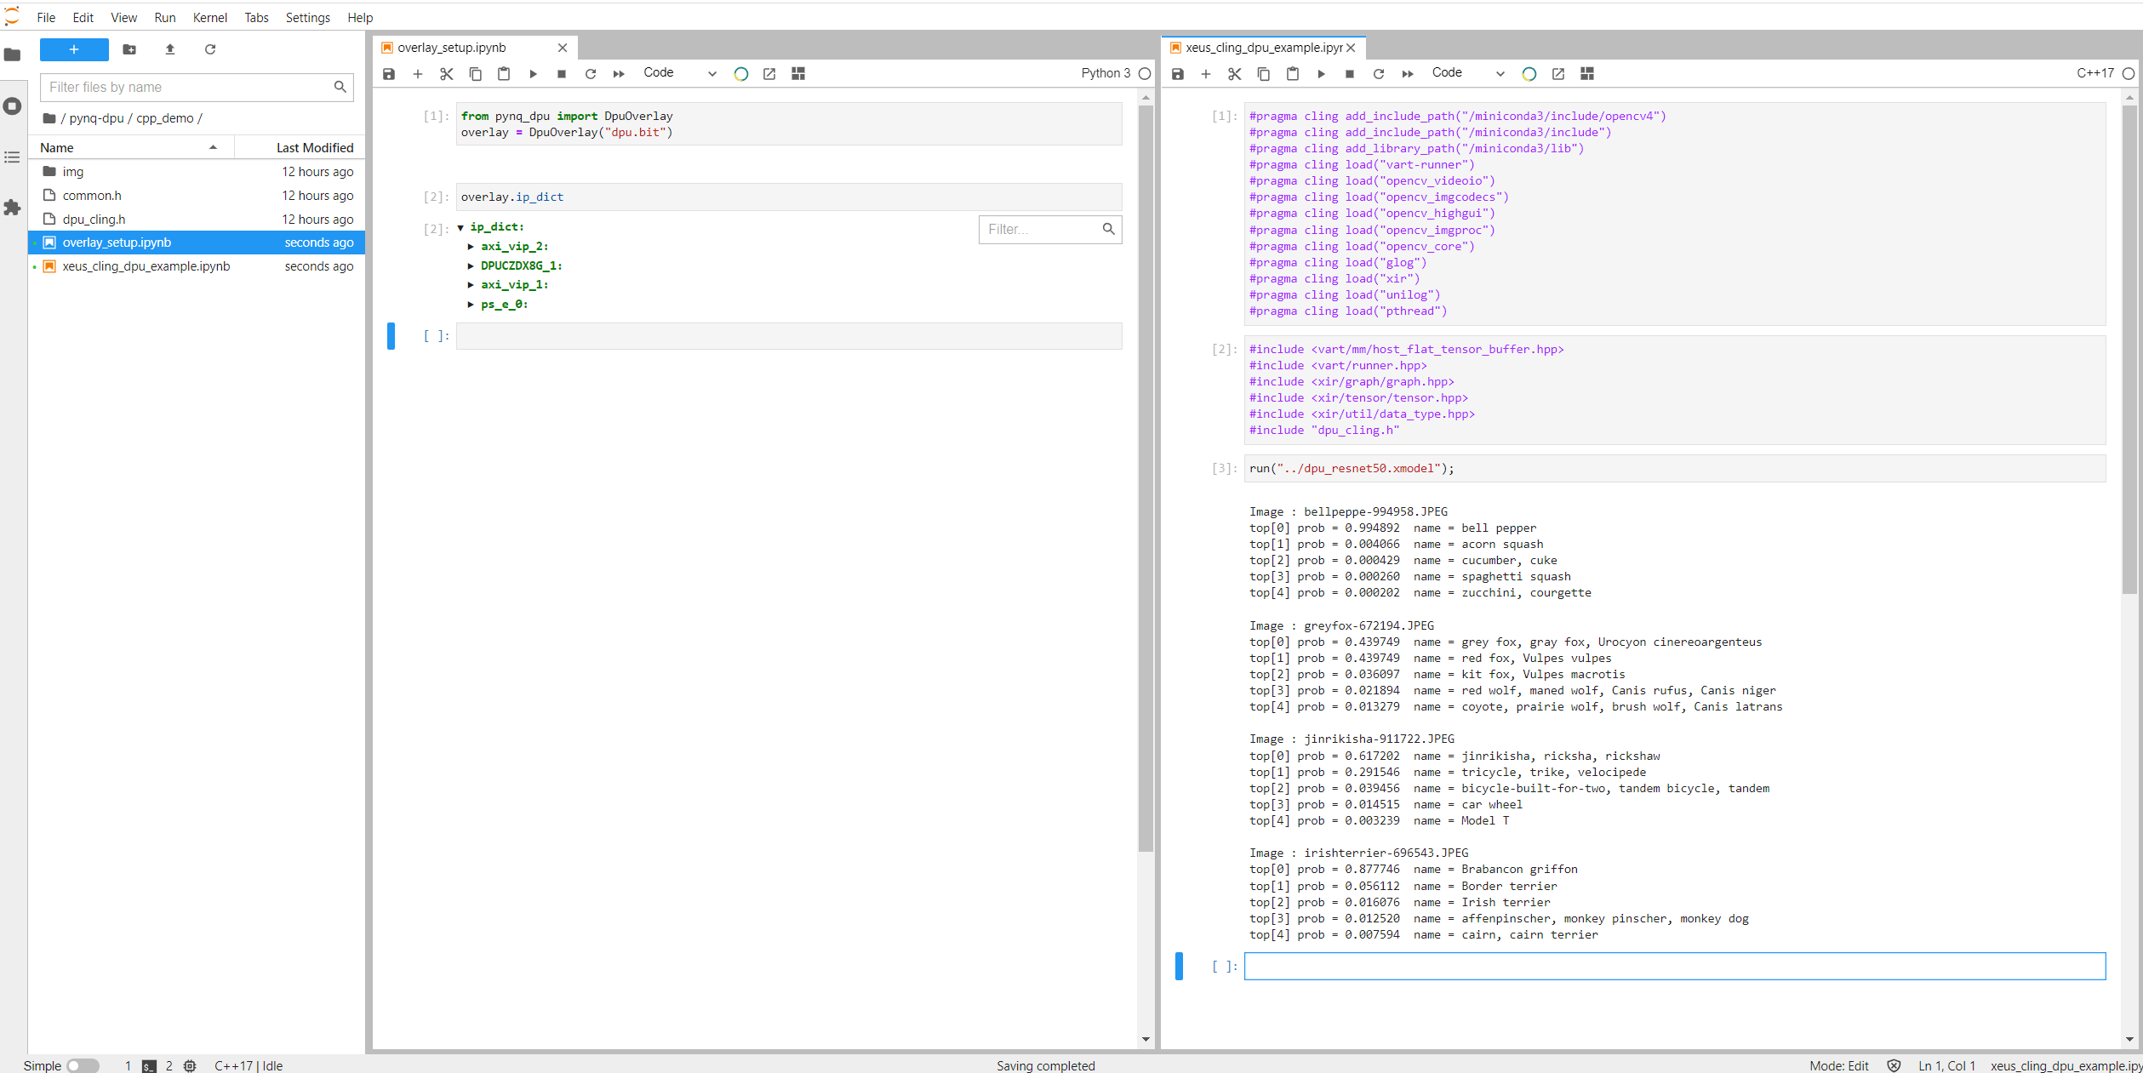Interrupt the Python 3 kernel

coord(562,74)
